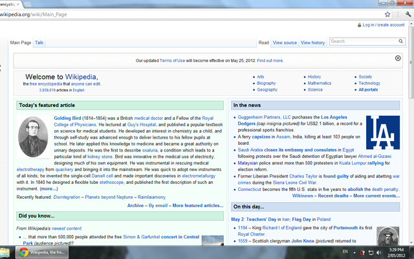
Task: Click the Simon & Garfunkel link
Action: coord(141,237)
